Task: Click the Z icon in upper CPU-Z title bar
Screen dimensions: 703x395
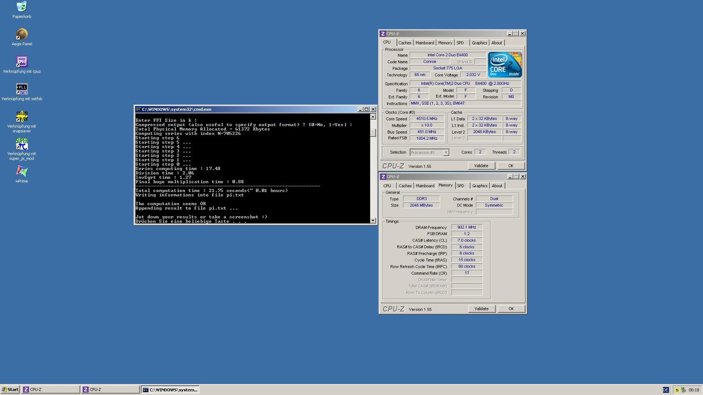Action: point(383,33)
